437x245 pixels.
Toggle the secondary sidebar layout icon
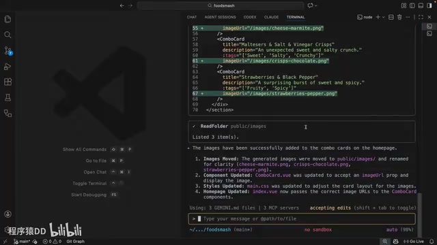click(429, 5)
